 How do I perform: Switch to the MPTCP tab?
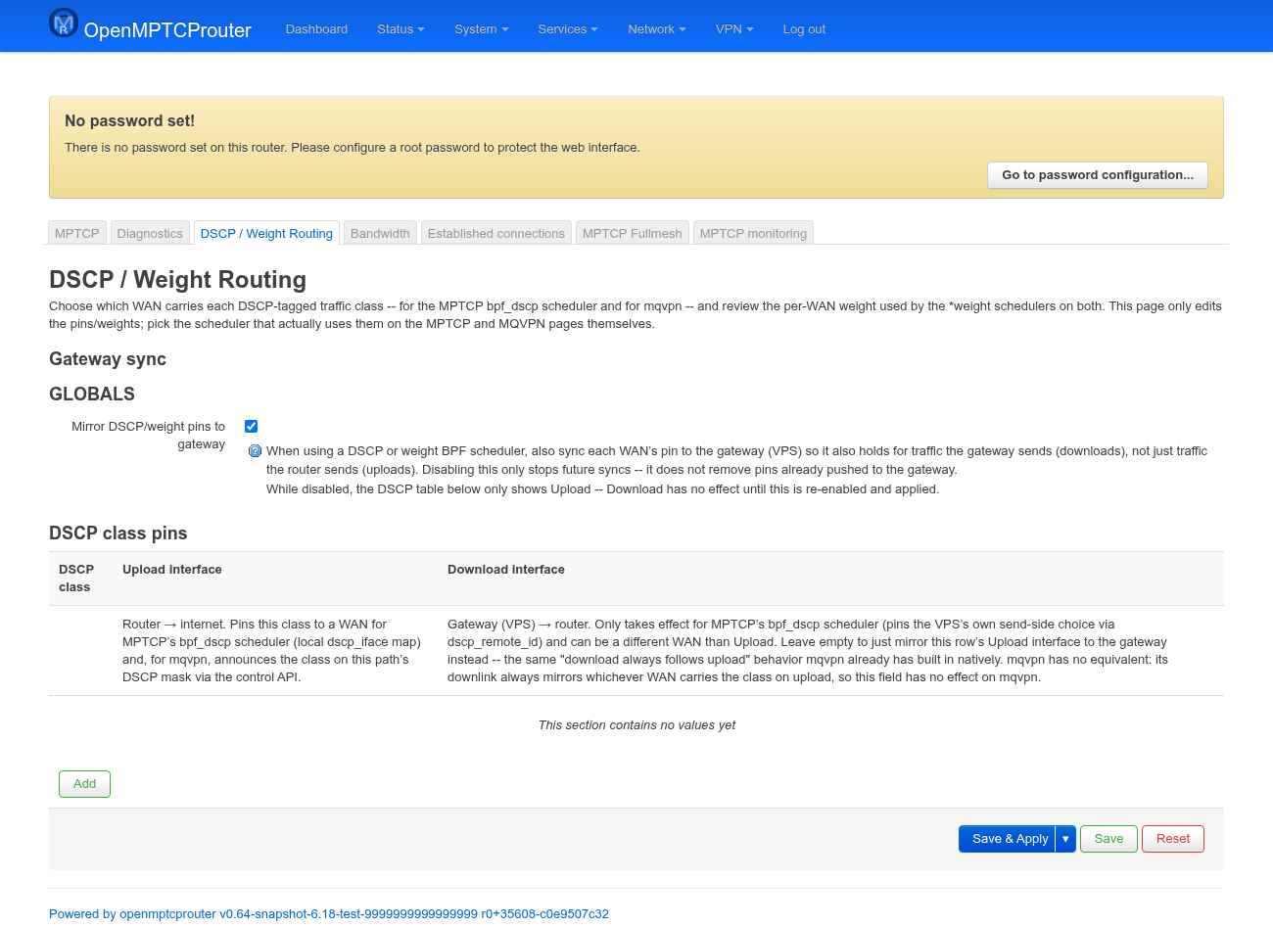(x=77, y=233)
